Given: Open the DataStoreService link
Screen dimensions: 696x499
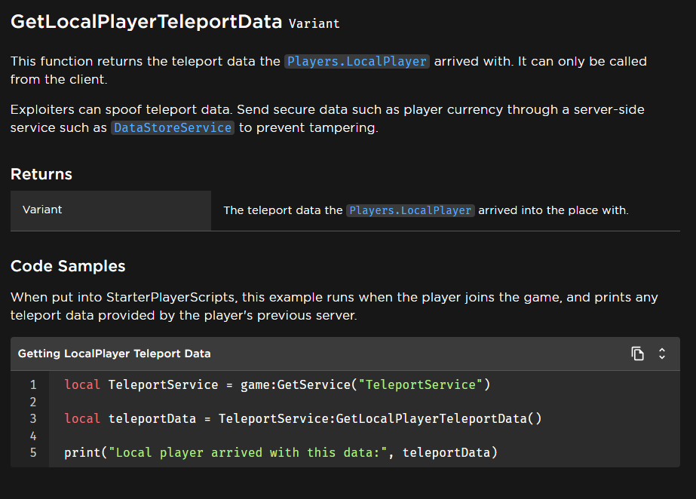Looking at the screenshot, I should click(x=173, y=128).
